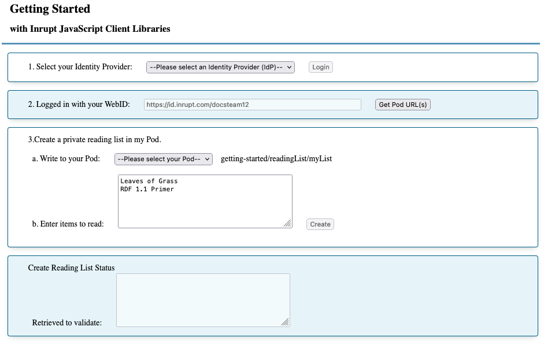This screenshot has width=544, height=345.
Task: Click the 'Leaves of Grass' line
Action: pos(149,181)
